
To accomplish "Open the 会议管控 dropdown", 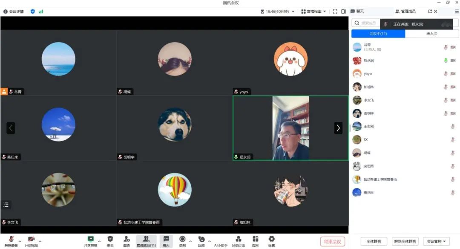I will (x=438, y=241).
